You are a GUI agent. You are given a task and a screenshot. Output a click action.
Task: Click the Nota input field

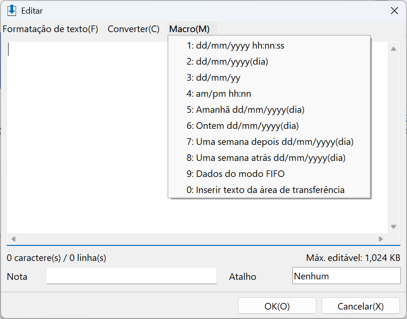[132, 276]
